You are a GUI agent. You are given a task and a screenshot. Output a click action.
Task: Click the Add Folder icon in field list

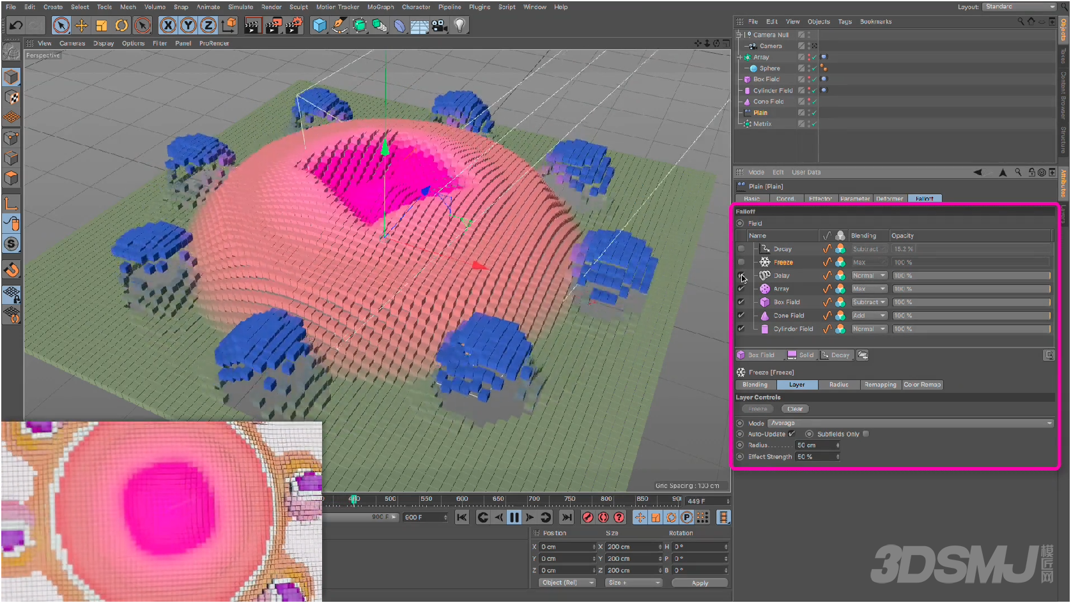(x=863, y=355)
